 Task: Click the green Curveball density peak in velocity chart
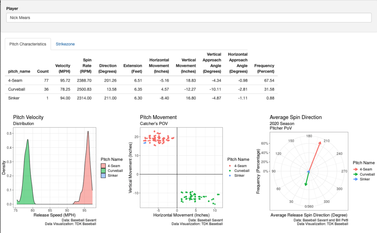click(x=28, y=140)
